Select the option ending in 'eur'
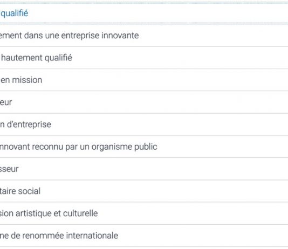Viewport: 288px width, 249px height. [x=144, y=102]
